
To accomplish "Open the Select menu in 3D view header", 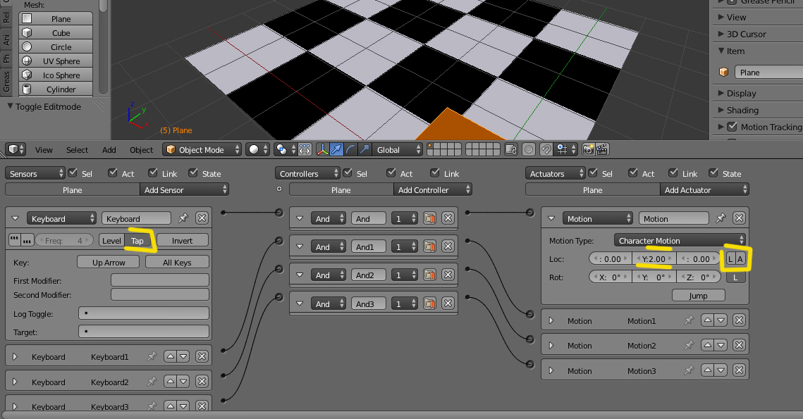I will (77, 149).
